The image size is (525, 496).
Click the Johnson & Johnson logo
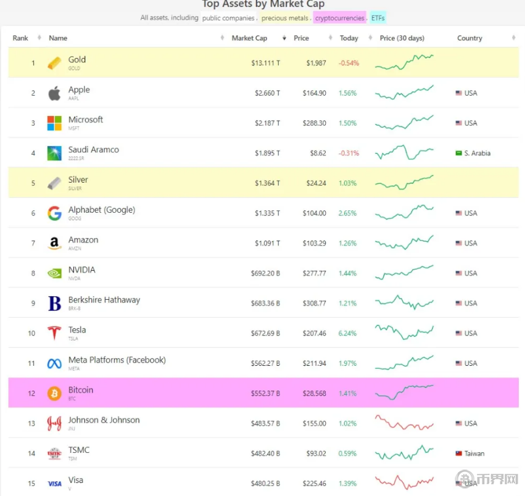click(54, 423)
